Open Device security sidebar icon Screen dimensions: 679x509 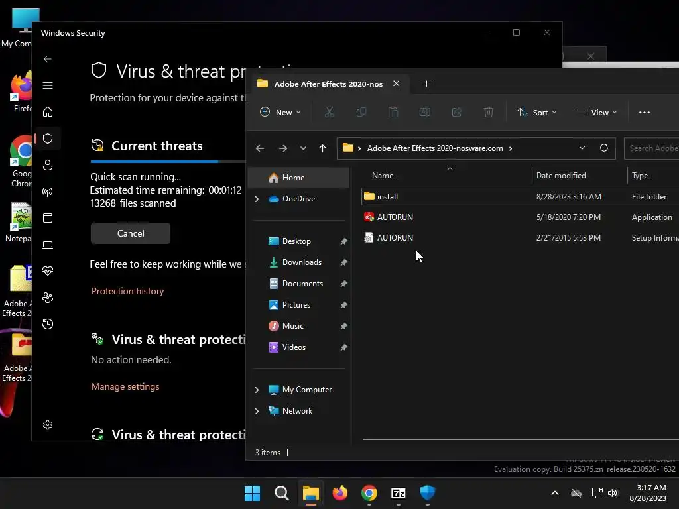48,245
